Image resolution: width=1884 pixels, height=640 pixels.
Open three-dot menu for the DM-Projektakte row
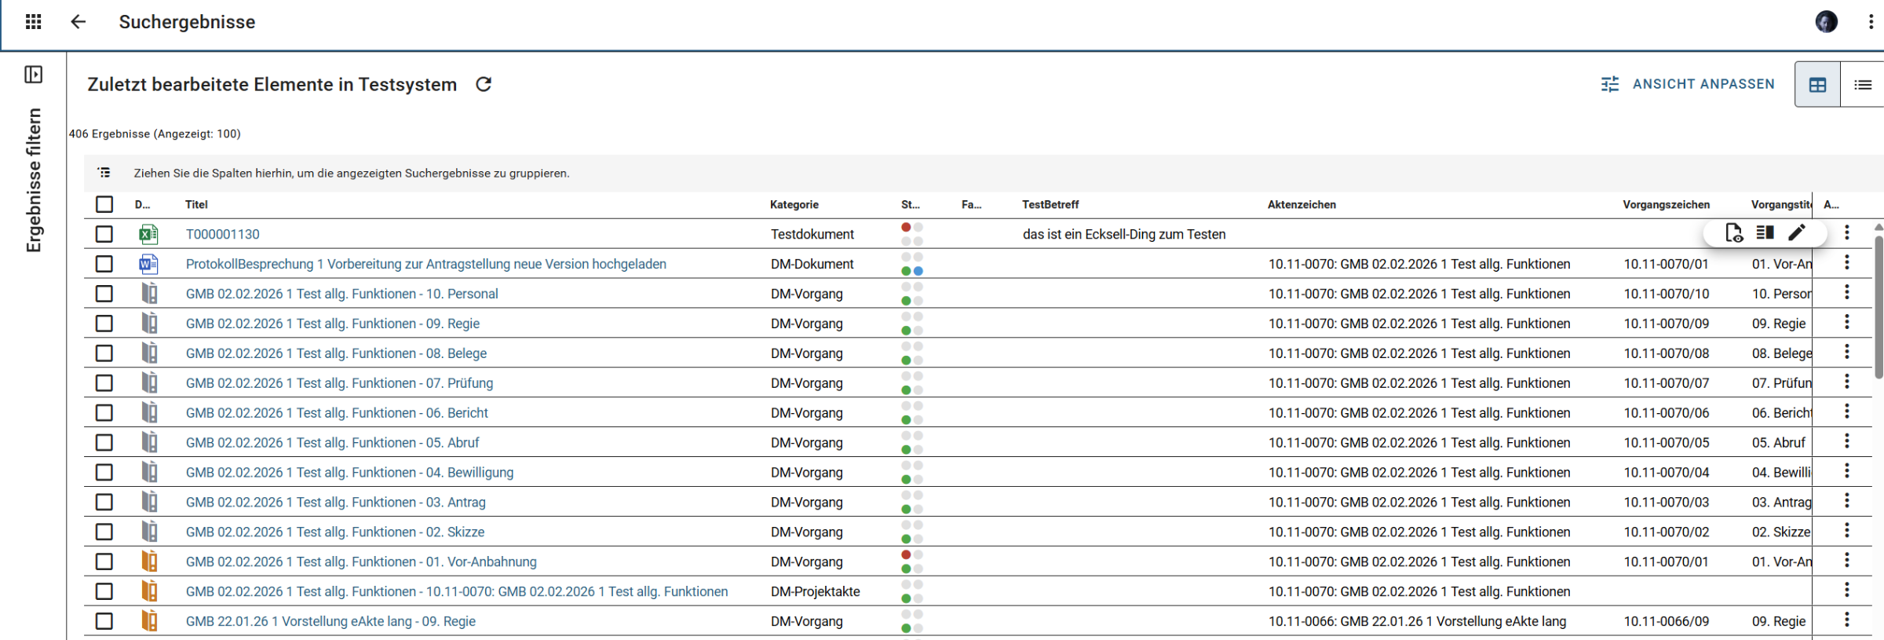(1846, 591)
